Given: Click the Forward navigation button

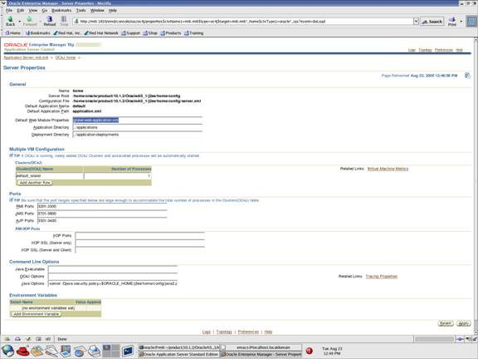Looking at the screenshot, I should pos(30,21).
